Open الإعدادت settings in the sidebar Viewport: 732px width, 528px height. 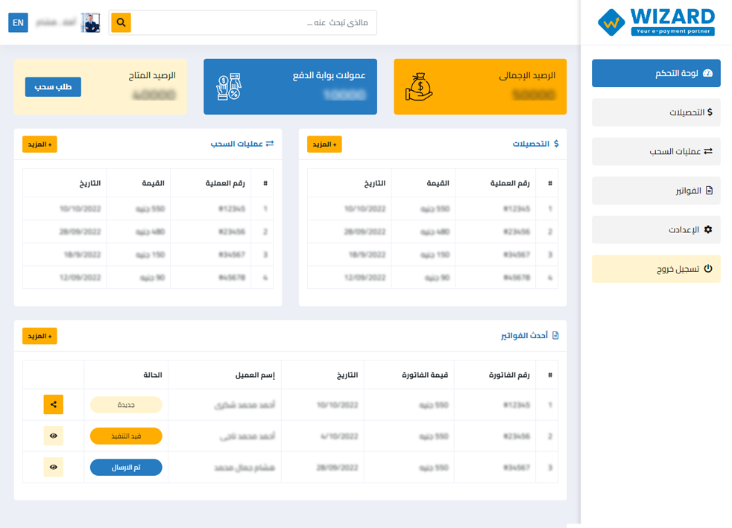coord(656,230)
